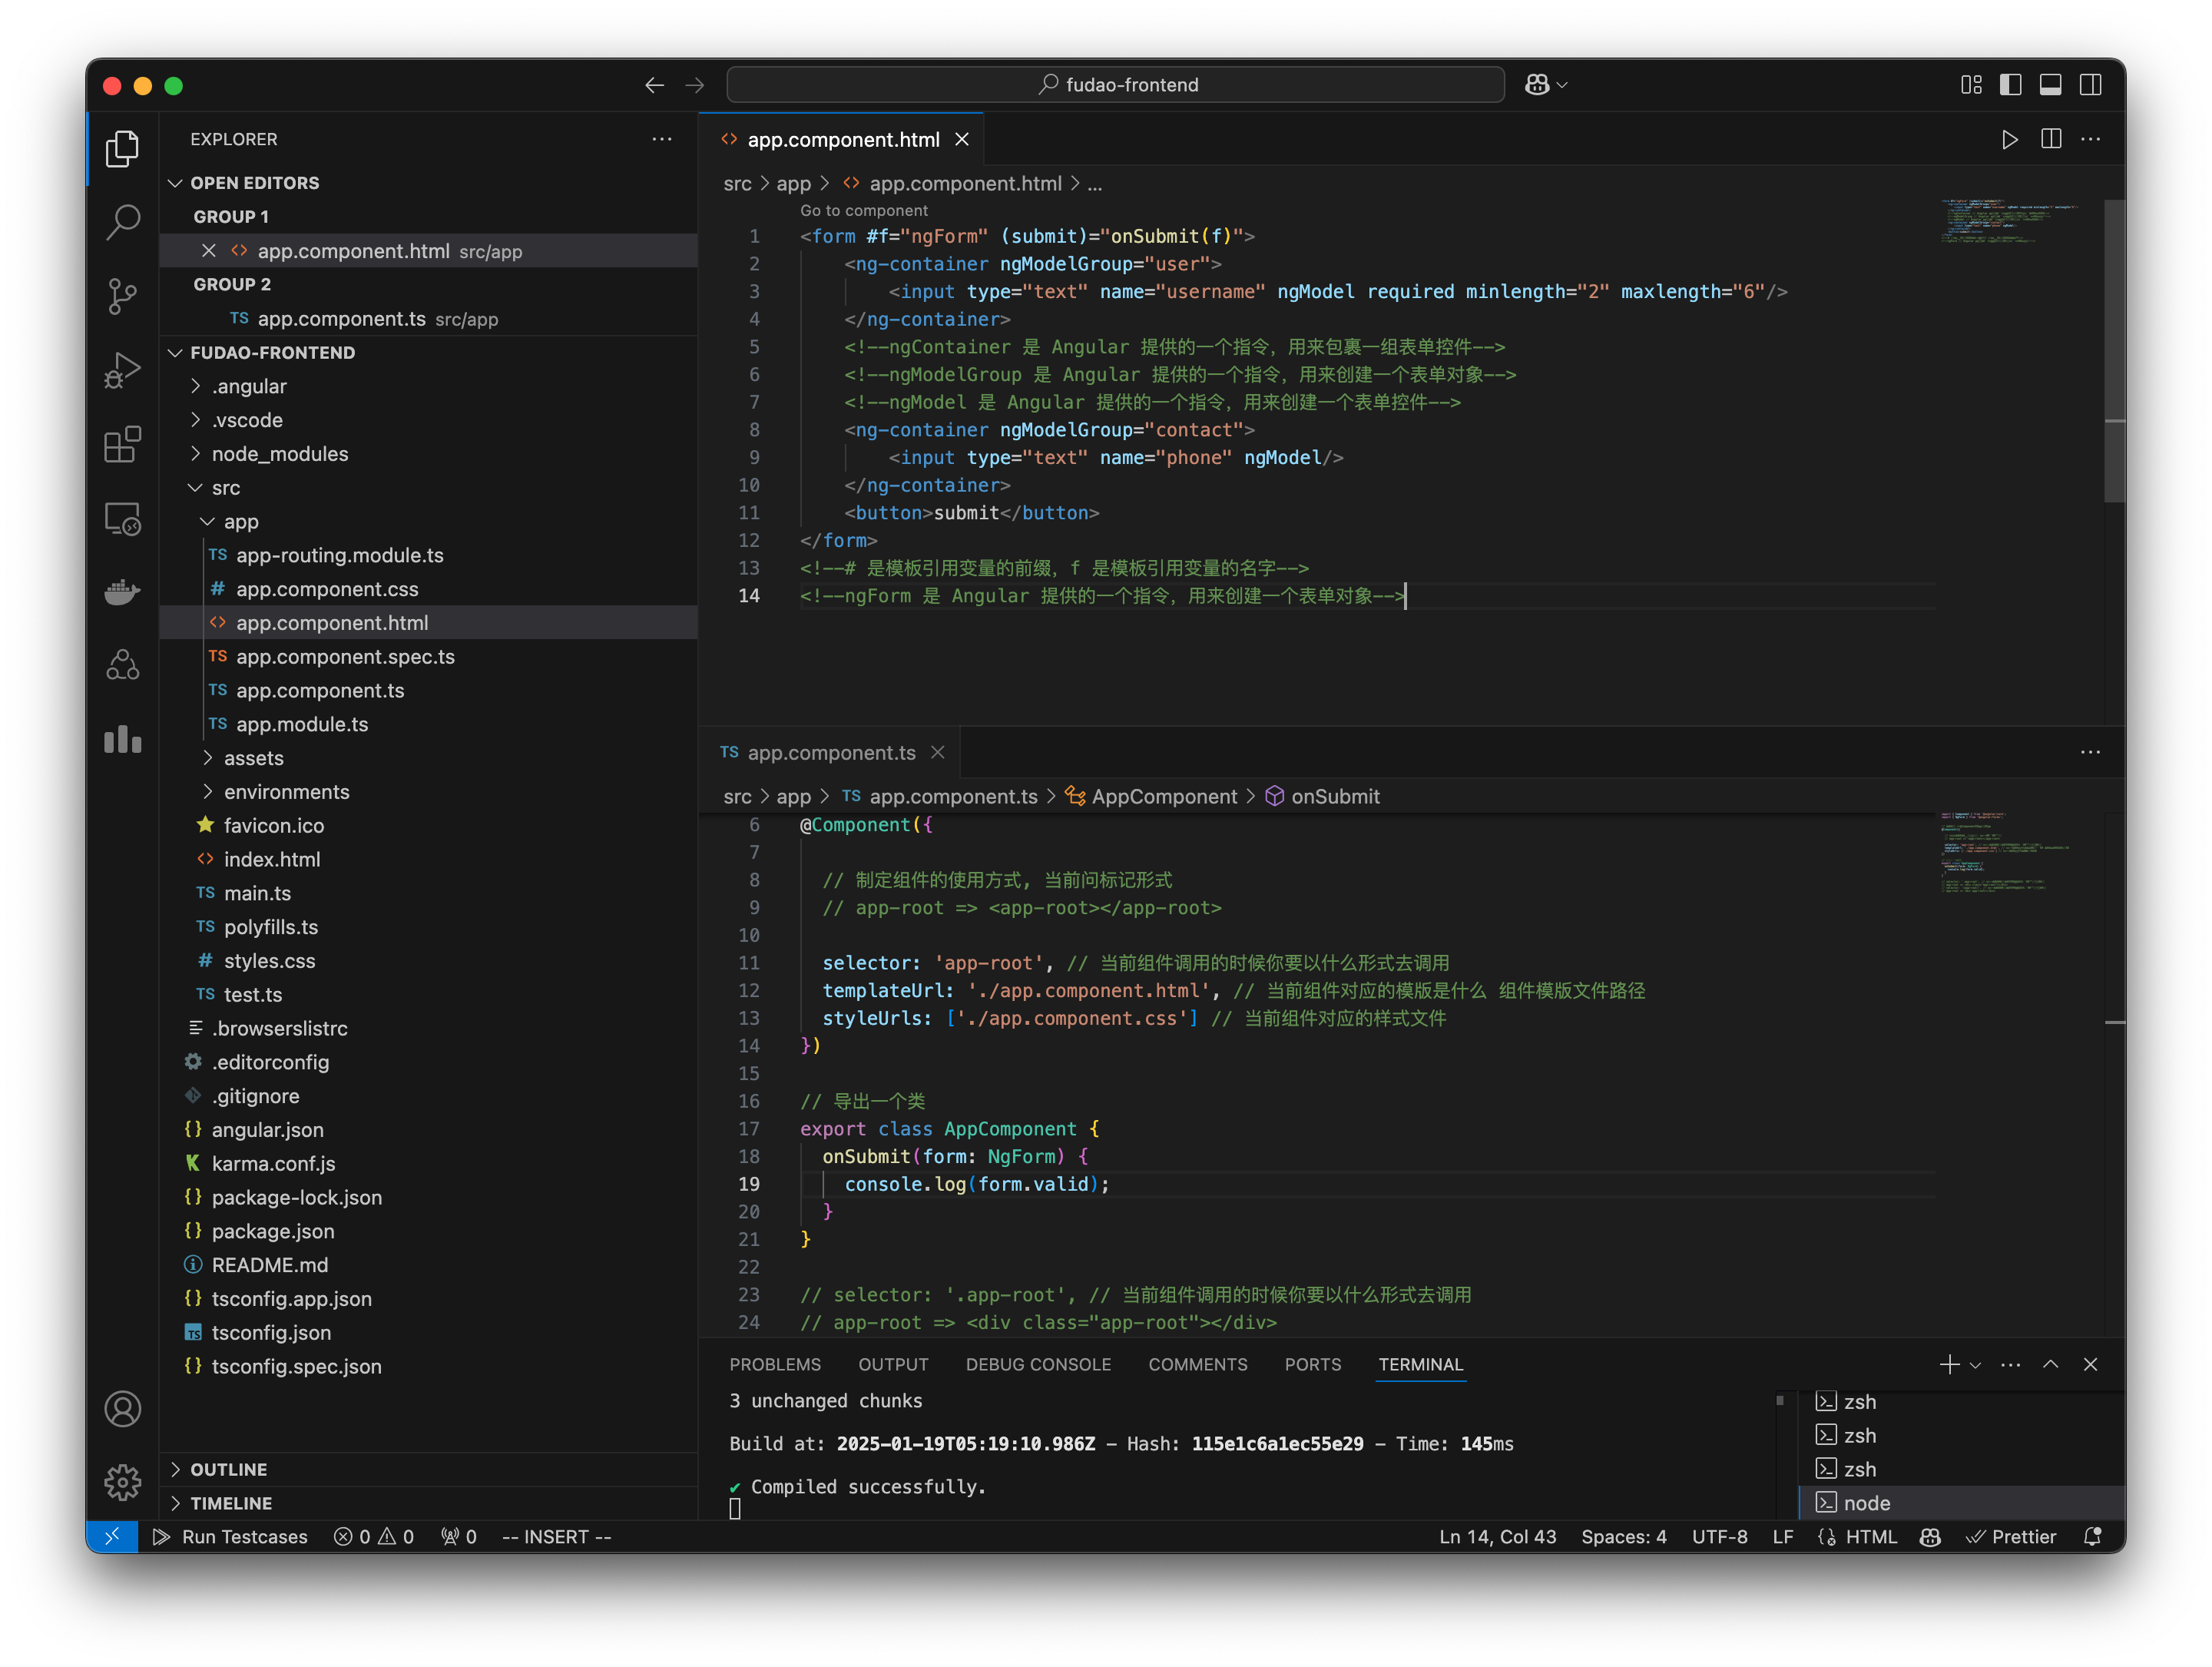Expand the OUTLINE section
2212x1667 pixels.
point(230,1469)
